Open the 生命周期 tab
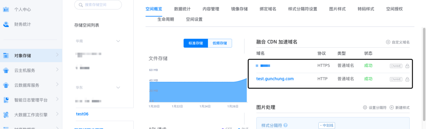 click(x=166, y=19)
